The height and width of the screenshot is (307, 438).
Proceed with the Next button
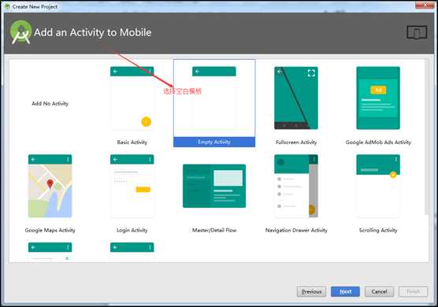pos(345,291)
